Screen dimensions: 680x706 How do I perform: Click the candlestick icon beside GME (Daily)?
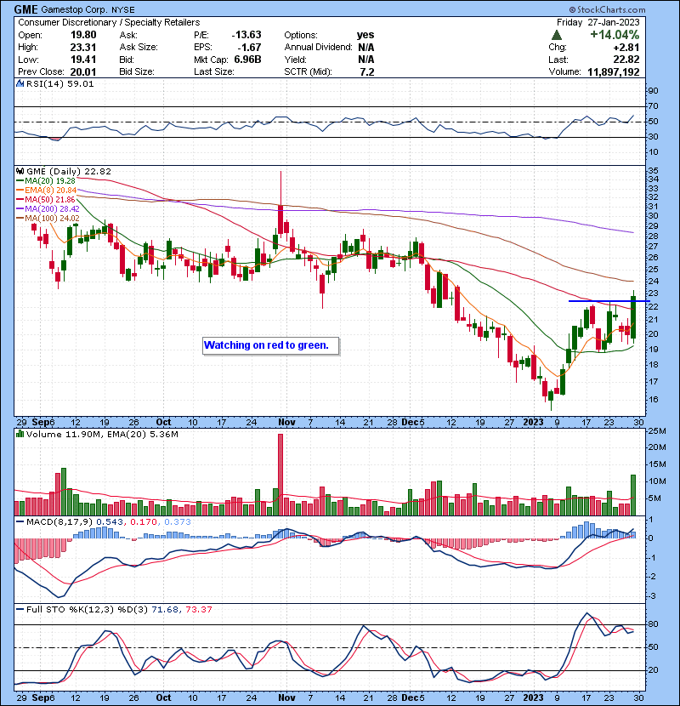point(20,172)
